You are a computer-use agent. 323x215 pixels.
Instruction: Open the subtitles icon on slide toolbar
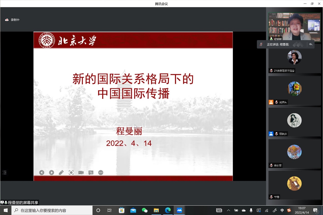point(91,173)
